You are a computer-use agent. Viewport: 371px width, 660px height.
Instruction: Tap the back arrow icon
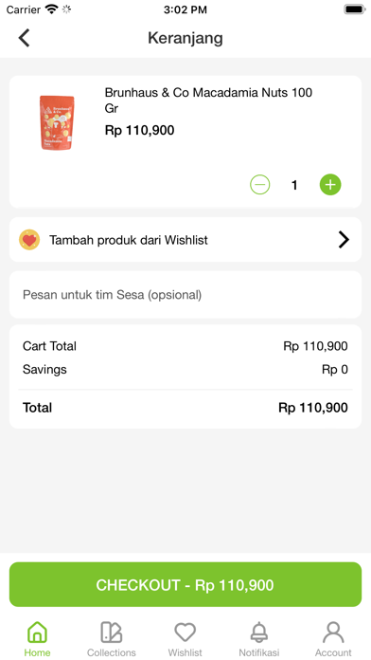(x=24, y=38)
